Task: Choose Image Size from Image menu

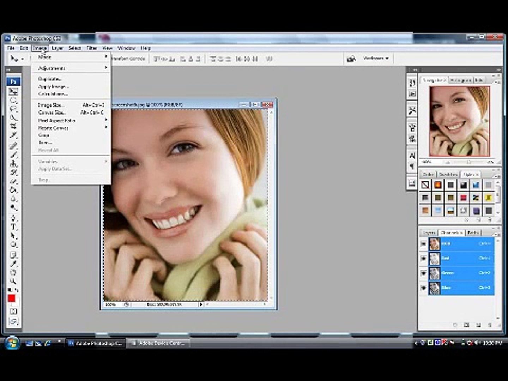Action: pyautogui.click(x=51, y=105)
